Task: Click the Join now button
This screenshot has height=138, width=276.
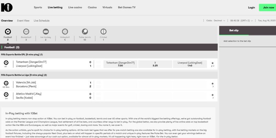Action: [x=268, y=8]
